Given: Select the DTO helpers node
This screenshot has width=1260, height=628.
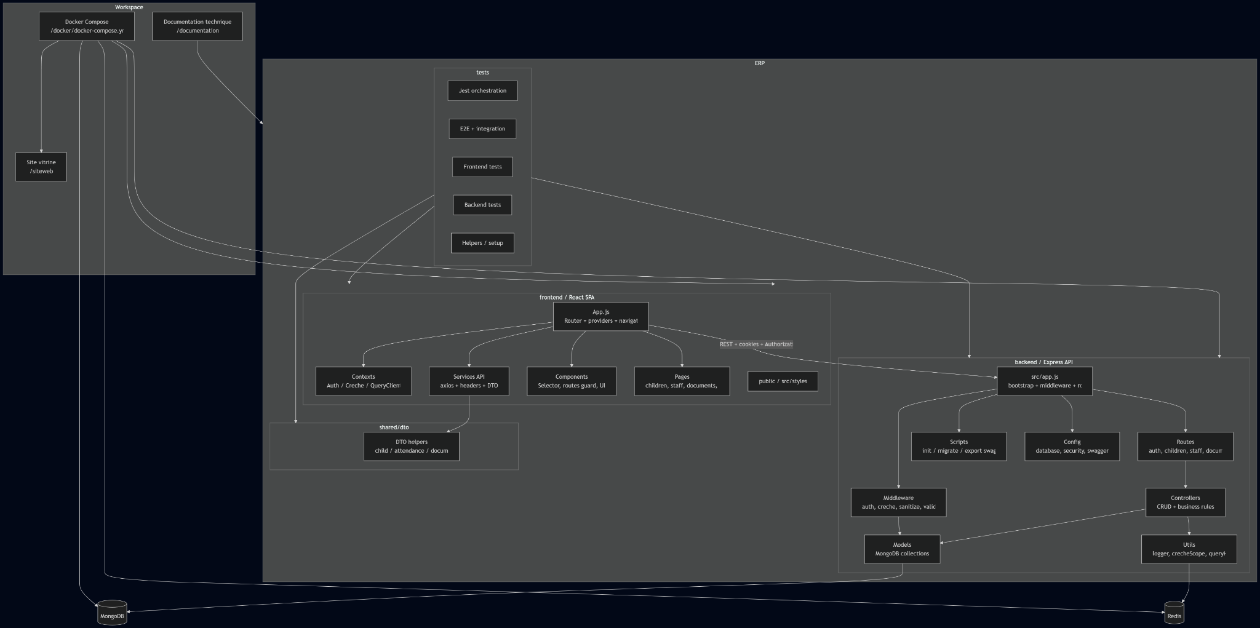Looking at the screenshot, I should point(411,447).
